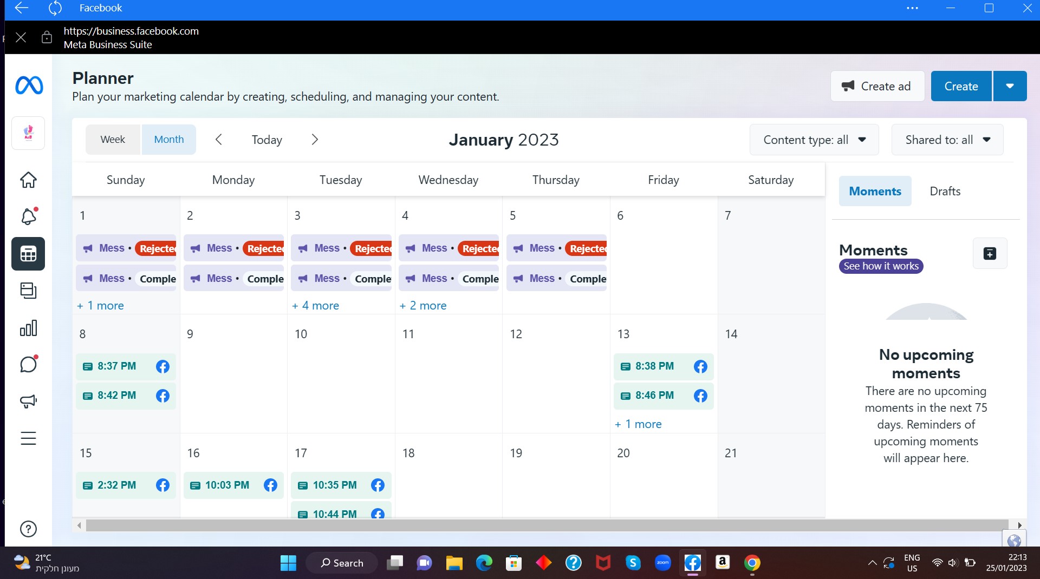Click the horizontal scrollbar thumb
1040x579 pixels.
[547, 525]
